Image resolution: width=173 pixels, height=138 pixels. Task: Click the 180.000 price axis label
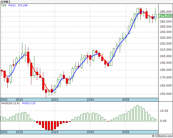pos(166,70)
